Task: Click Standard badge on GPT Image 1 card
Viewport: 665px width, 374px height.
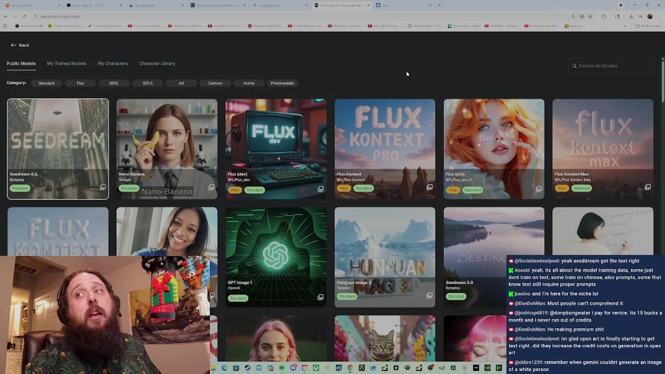Action: pyautogui.click(x=238, y=298)
